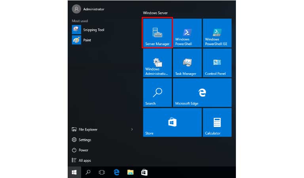This screenshot has width=304, height=178.
Task: Open Paint from Most used list
Action: click(82, 40)
